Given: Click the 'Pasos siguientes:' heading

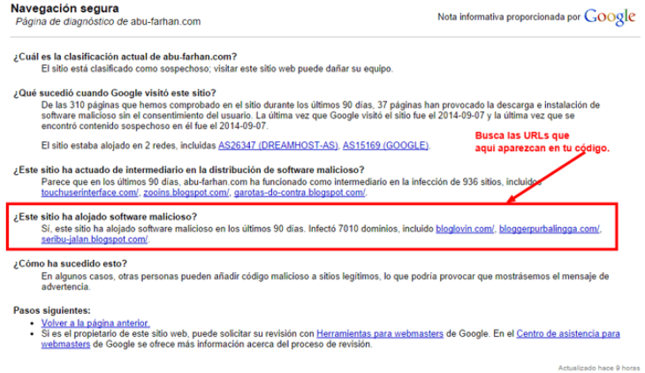Looking at the screenshot, I should point(52,310).
